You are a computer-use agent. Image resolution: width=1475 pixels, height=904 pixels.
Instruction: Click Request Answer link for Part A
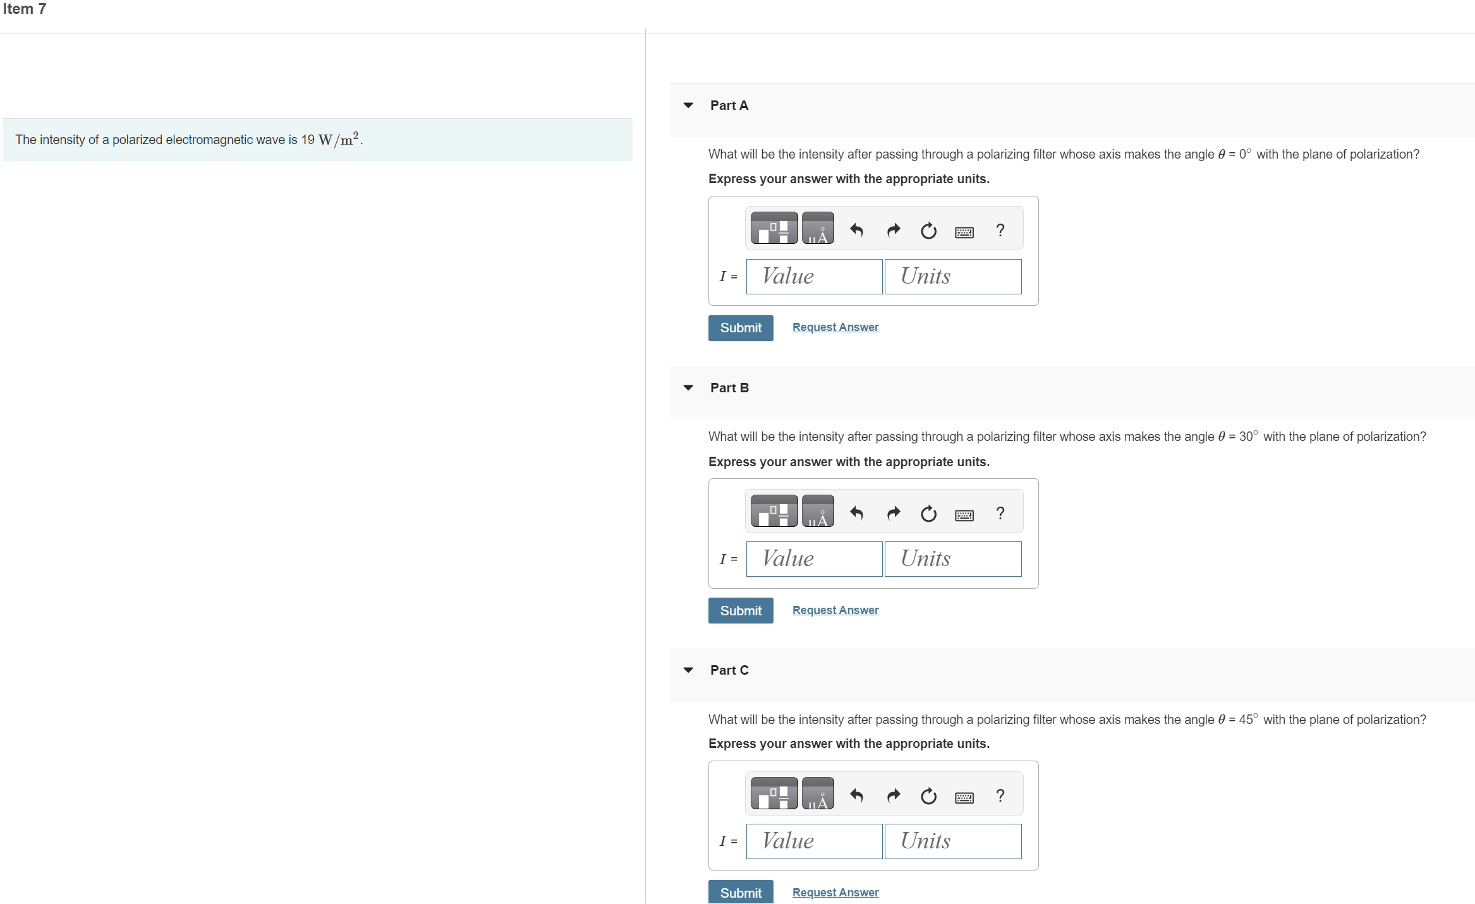coord(835,327)
